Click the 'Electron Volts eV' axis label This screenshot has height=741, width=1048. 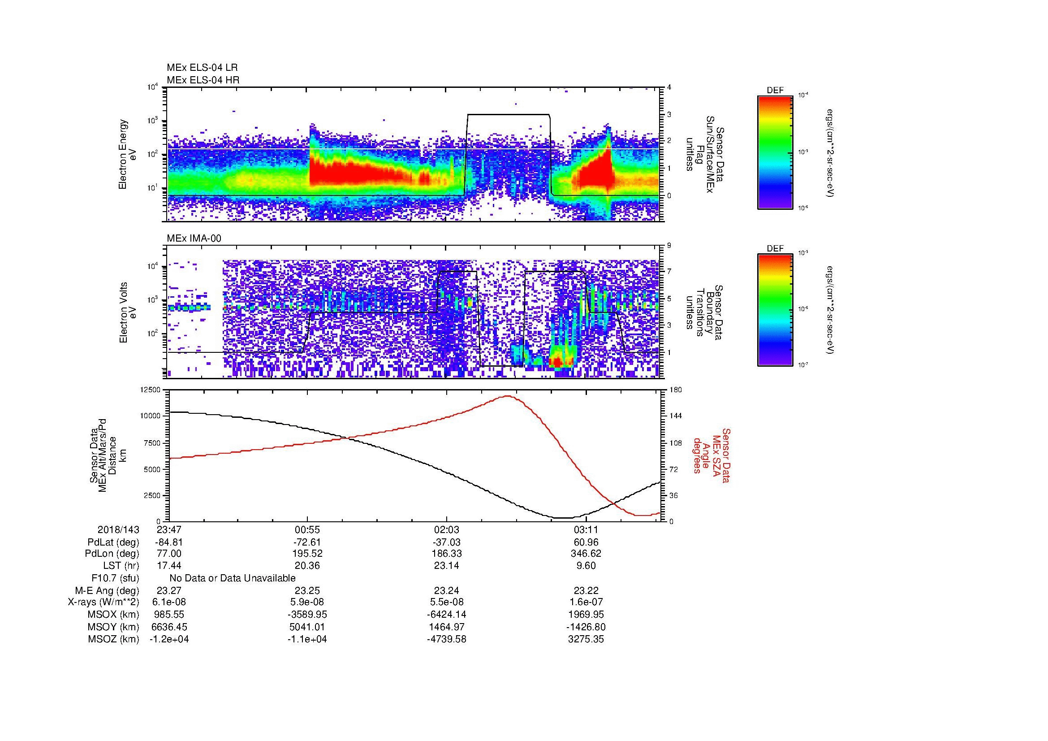click(x=128, y=312)
